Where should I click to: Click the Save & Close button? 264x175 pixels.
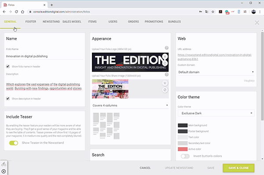[238, 168]
